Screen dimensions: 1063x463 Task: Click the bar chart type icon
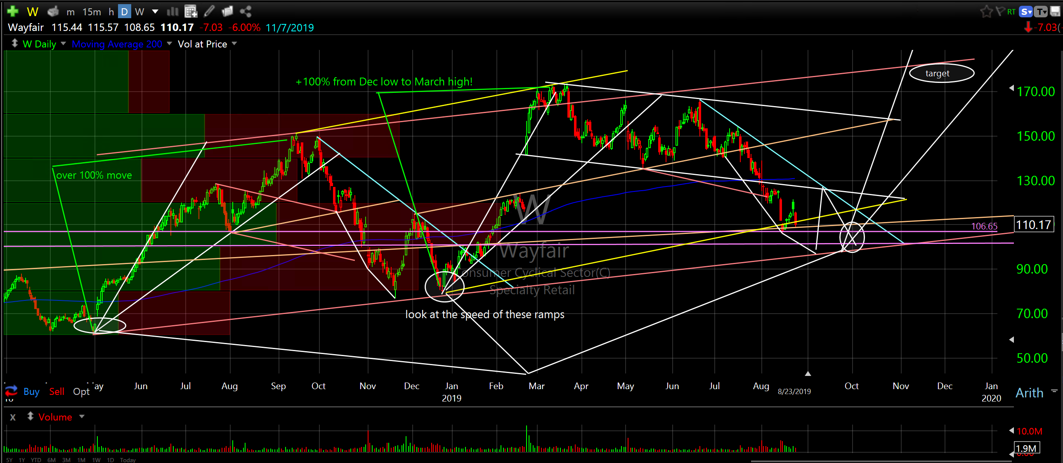[x=172, y=11]
